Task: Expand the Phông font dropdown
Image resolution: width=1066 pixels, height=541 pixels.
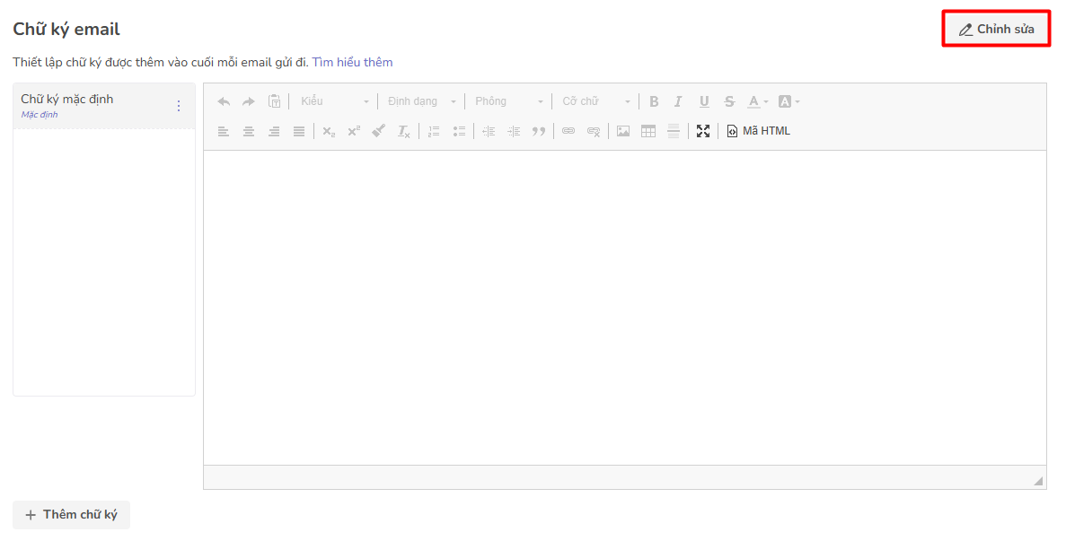Action: 509,101
